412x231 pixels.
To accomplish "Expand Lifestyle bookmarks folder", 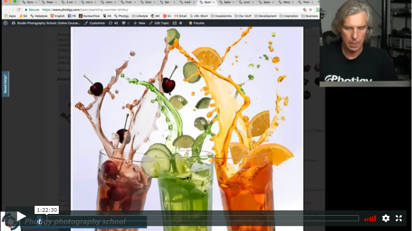I will pos(140,16).
